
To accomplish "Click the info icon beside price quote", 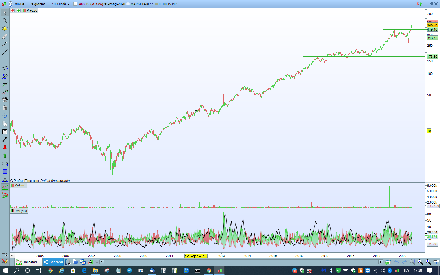I will [x=75, y=4].
